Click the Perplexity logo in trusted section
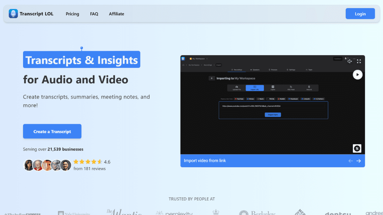The width and height of the screenshot is (383, 215). pyautogui.click(x=174, y=213)
